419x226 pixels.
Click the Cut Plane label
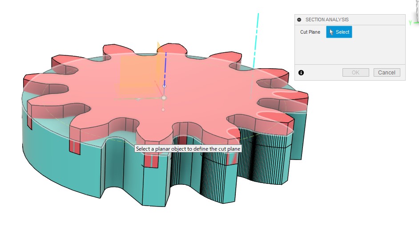[310, 32]
